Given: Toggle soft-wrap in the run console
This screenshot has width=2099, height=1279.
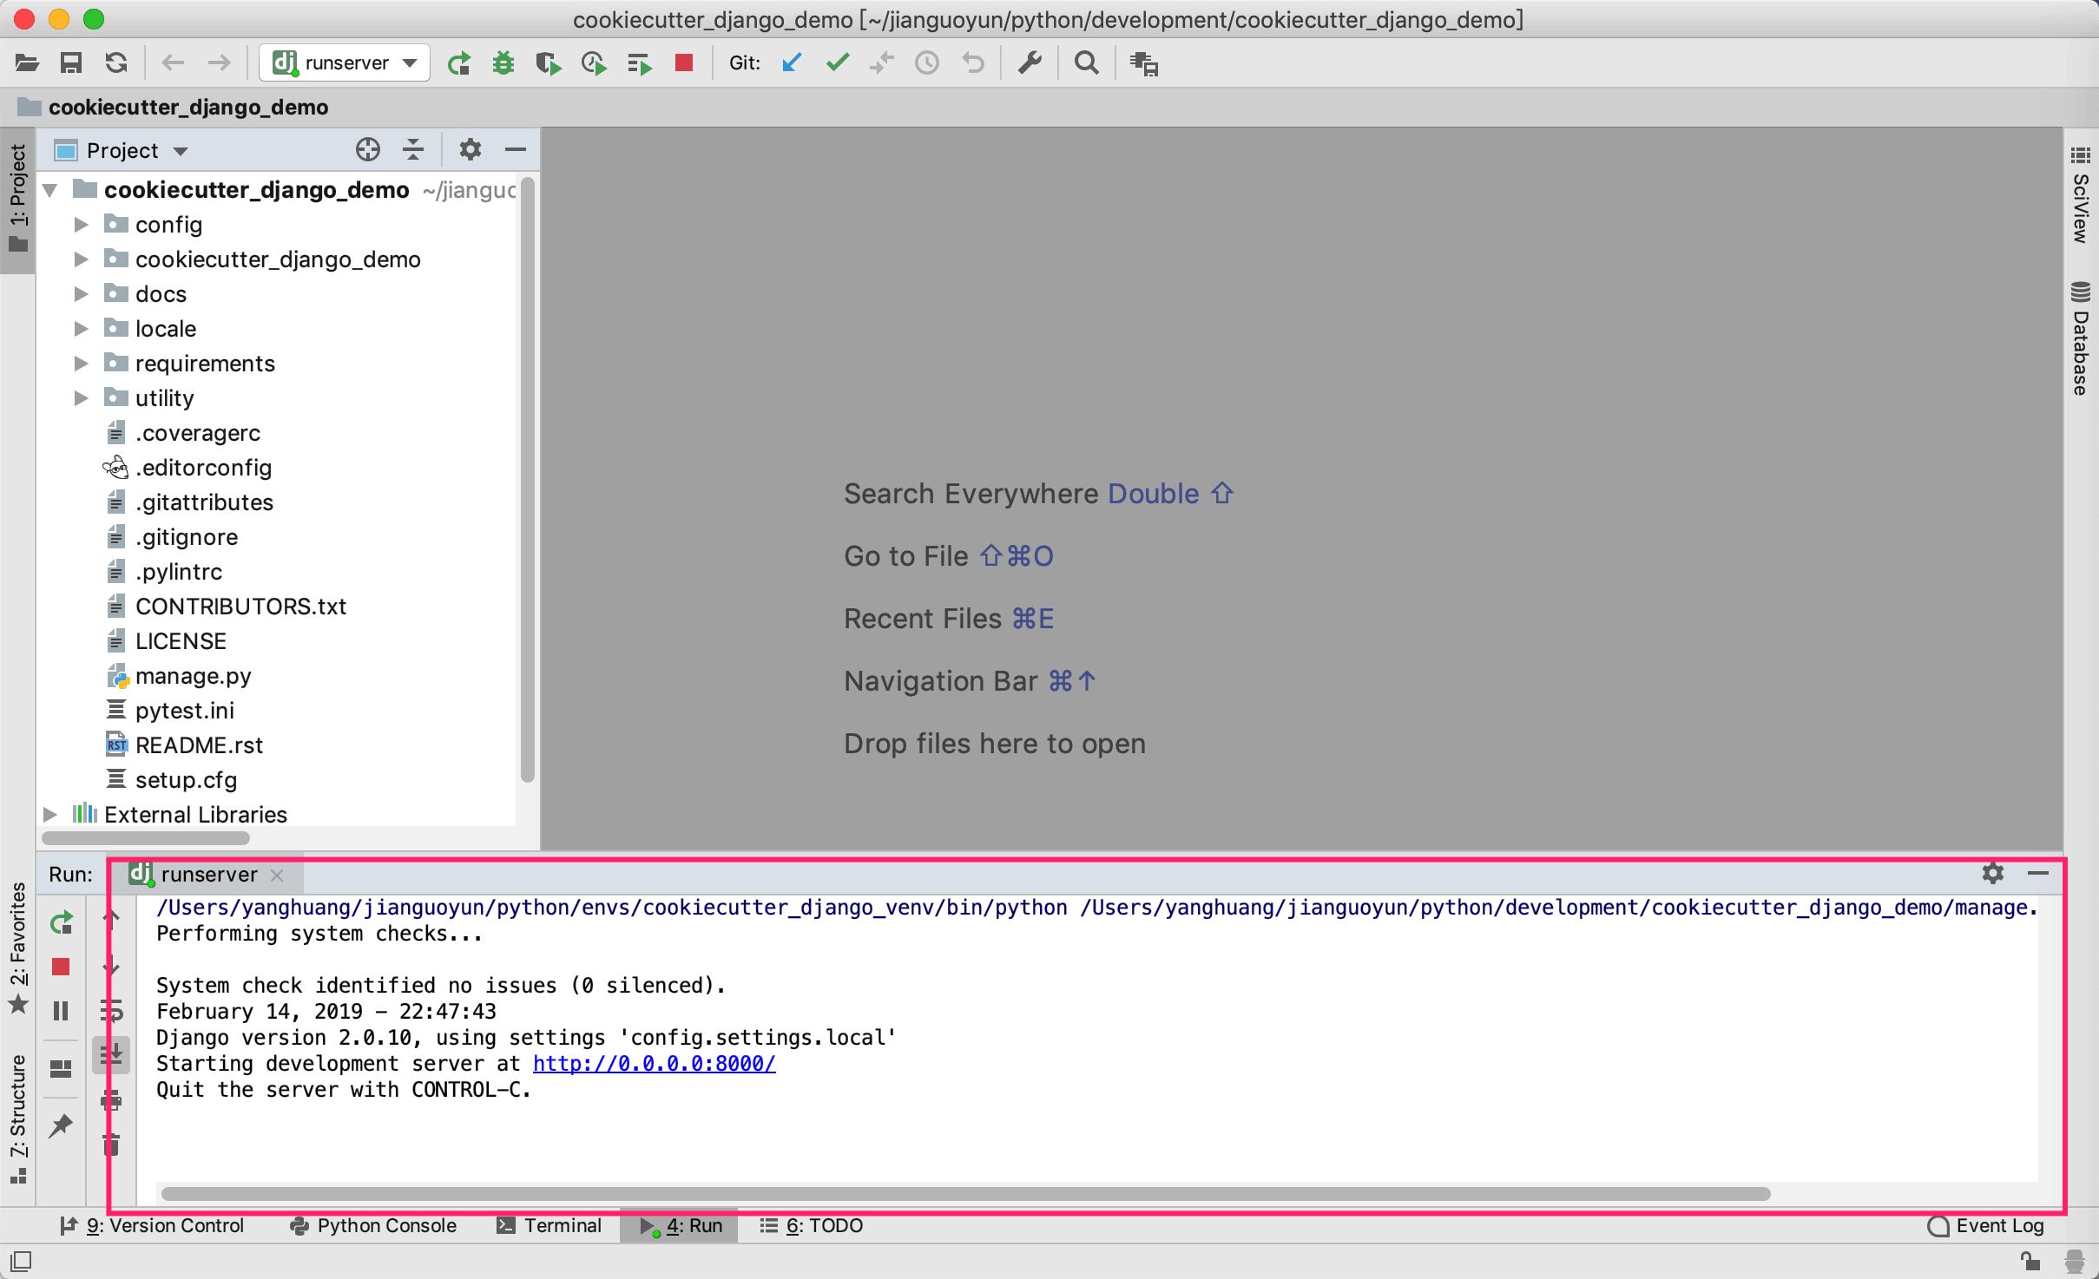Looking at the screenshot, I should pos(110,1009).
